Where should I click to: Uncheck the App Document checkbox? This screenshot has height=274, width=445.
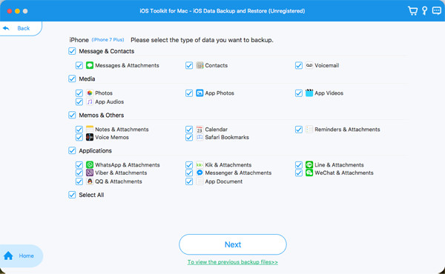(189, 181)
